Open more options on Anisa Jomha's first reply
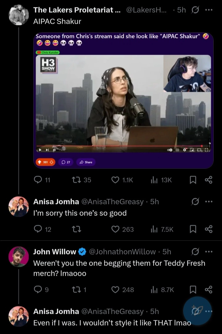This screenshot has height=334, width=222. pos(209,202)
